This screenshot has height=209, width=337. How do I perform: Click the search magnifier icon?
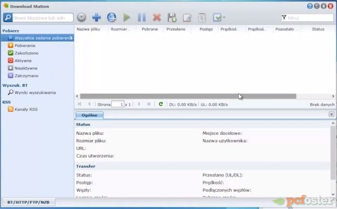click(8, 18)
